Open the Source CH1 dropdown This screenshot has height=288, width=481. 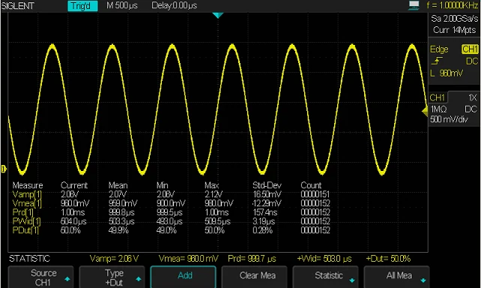pyautogui.click(x=40, y=277)
